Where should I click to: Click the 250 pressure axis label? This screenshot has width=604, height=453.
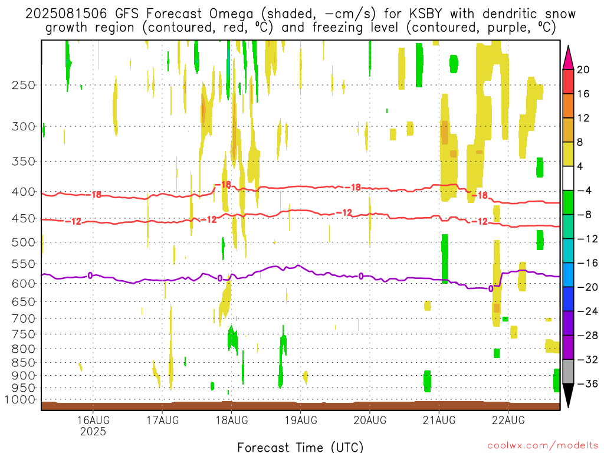[24, 85]
